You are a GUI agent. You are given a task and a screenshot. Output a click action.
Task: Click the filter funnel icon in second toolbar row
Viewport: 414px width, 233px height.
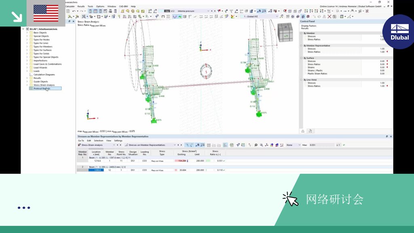click(x=157, y=16)
